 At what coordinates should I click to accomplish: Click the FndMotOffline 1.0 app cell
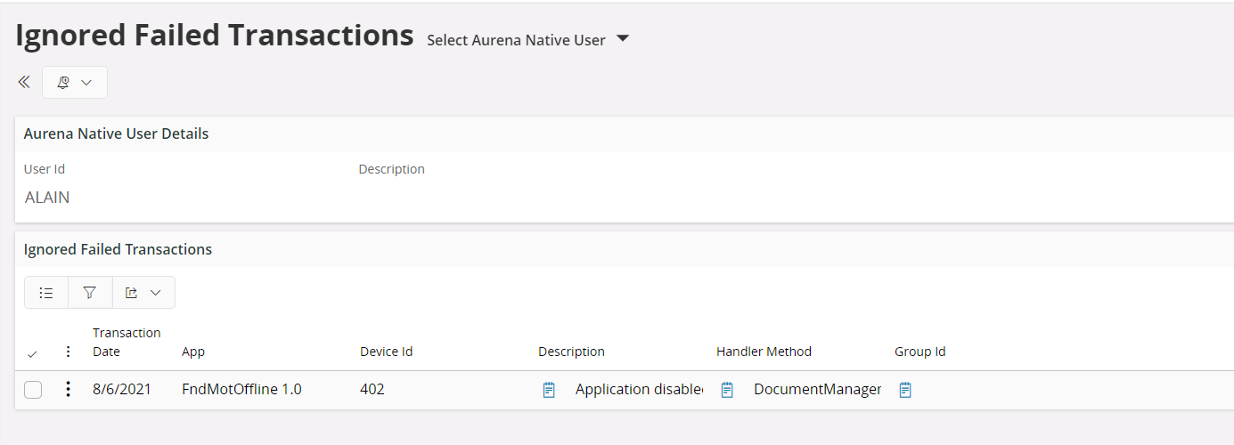(241, 390)
